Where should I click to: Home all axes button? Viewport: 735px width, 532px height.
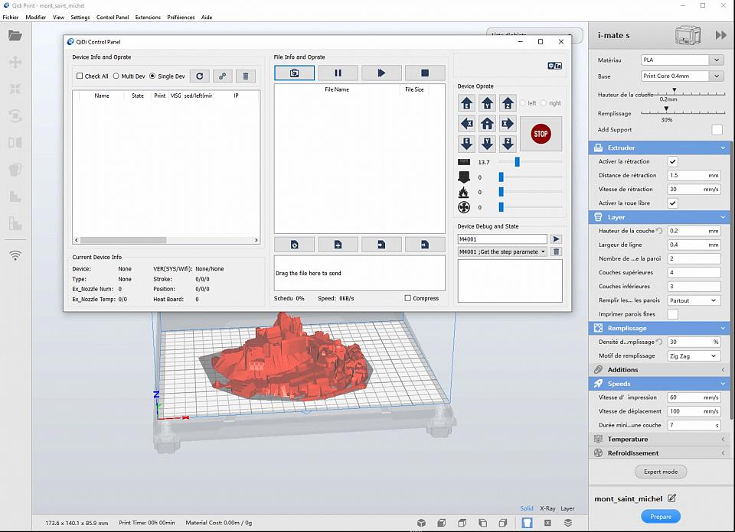click(488, 124)
